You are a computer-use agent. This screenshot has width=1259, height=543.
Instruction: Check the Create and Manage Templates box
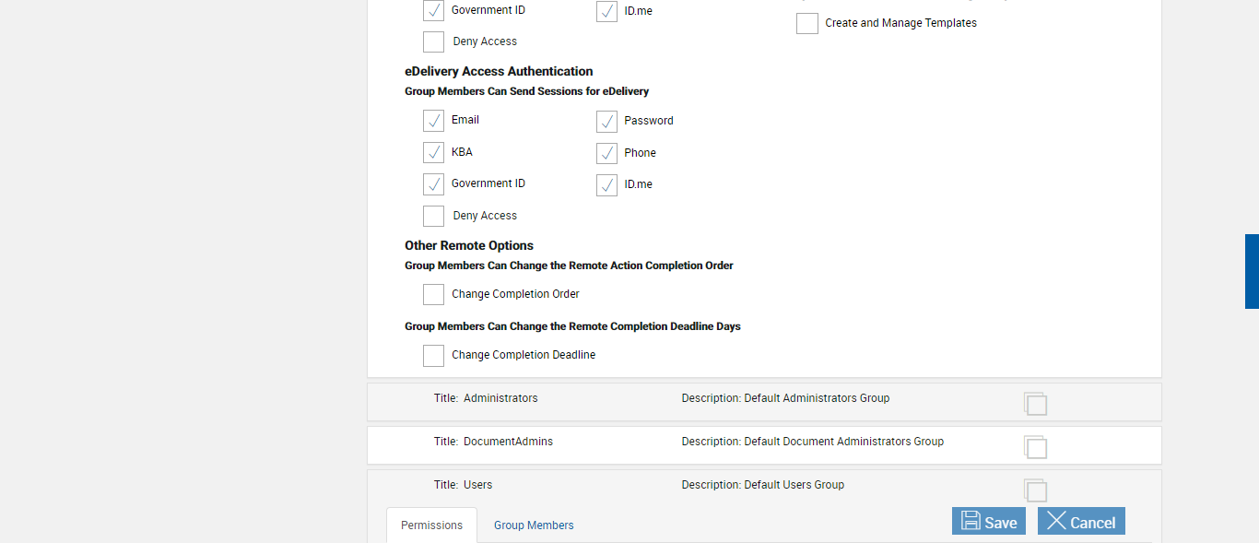tap(807, 24)
